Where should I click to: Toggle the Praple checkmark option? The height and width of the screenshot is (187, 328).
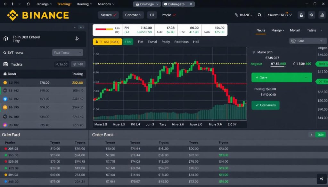[x=168, y=15]
